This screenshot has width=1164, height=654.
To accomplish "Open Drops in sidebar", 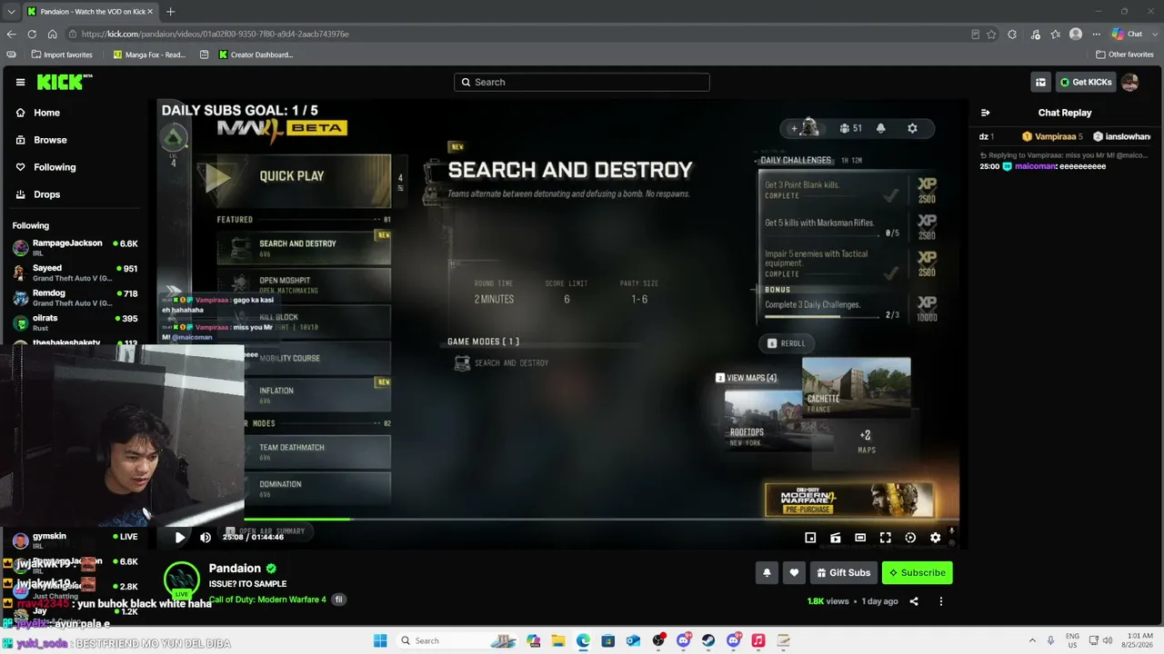I will coord(47,194).
